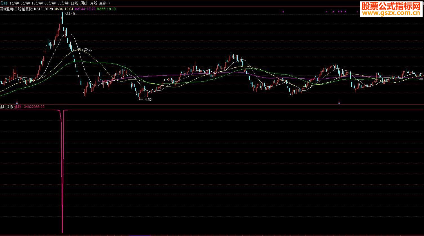Click the 国机通用(日线,前复权) chart title
424x236 pixels.
coord(17,9)
